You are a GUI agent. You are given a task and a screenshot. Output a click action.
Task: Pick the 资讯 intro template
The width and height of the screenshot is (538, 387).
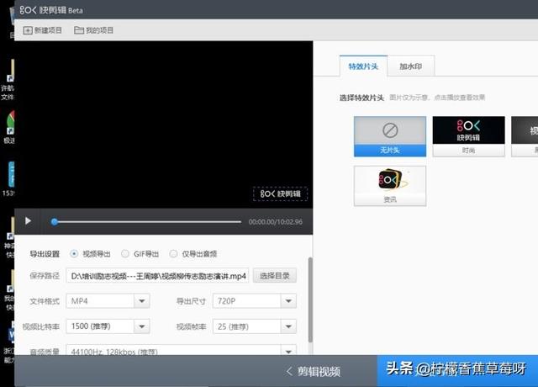pos(389,184)
